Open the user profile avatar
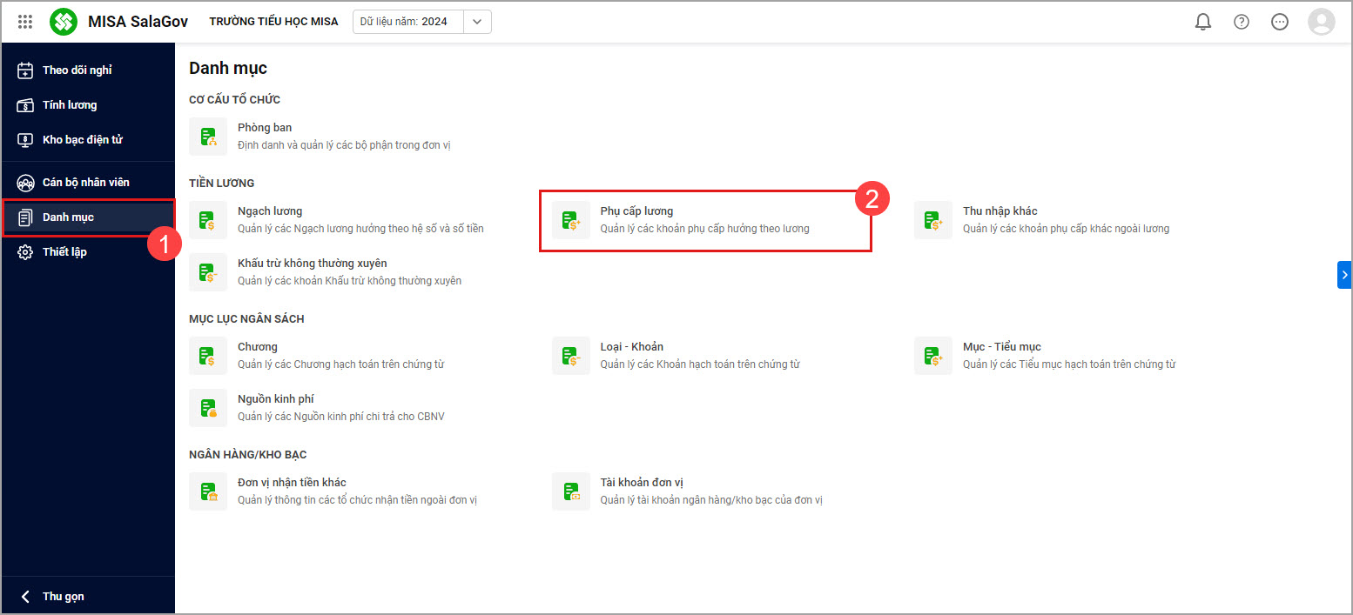Screen dimensions: 1353x615 pyautogui.click(x=1321, y=22)
